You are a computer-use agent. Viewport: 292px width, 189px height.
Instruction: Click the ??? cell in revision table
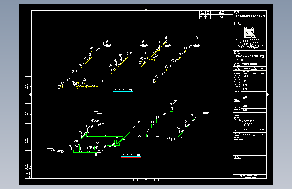point(221,17)
